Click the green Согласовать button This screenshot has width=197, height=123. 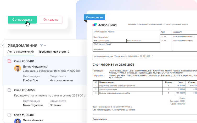coord(22,20)
